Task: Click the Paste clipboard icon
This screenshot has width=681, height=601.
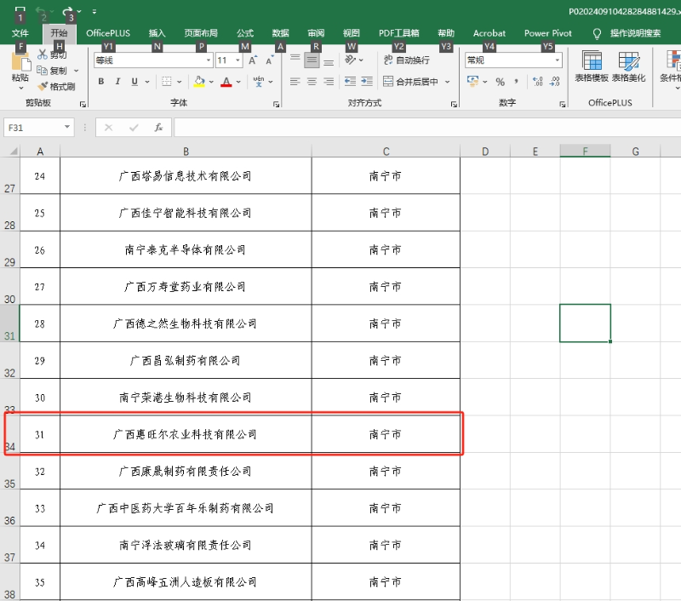Action: pyautogui.click(x=20, y=61)
